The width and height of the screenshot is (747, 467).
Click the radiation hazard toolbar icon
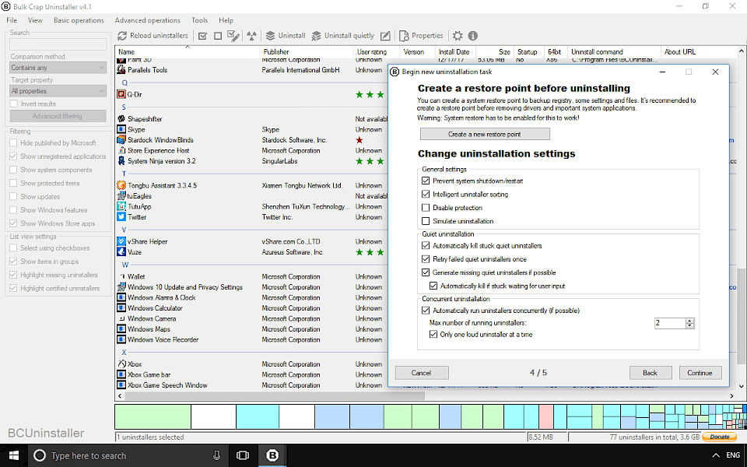(251, 36)
